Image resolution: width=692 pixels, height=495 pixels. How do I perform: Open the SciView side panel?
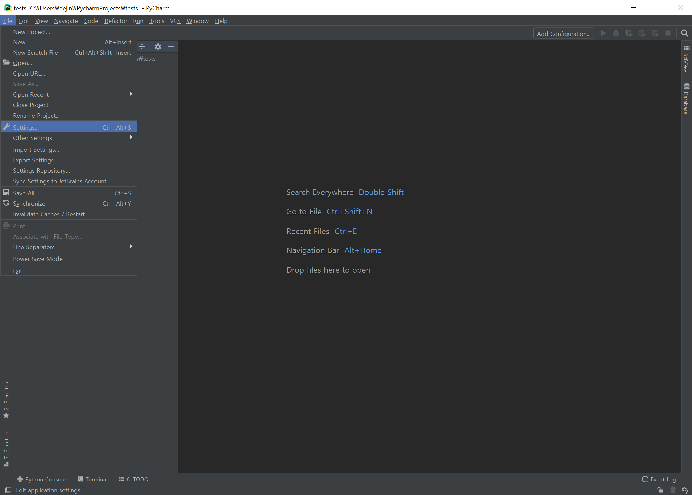[x=686, y=59]
